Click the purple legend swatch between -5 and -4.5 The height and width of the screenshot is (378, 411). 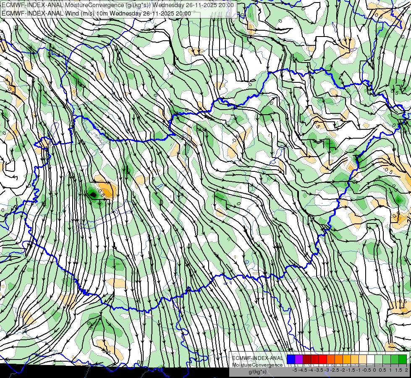tap(299, 359)
